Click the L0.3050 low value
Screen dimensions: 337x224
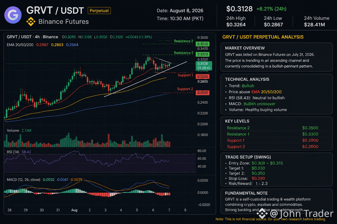[x=101, y=37]
